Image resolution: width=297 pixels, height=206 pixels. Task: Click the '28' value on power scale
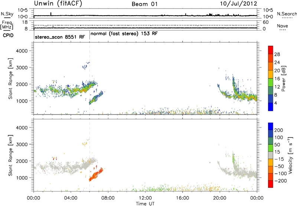coord(277,54)
